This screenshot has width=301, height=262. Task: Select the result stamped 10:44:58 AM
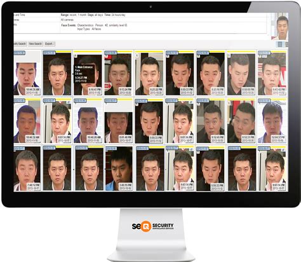click(x=27, y=73)
